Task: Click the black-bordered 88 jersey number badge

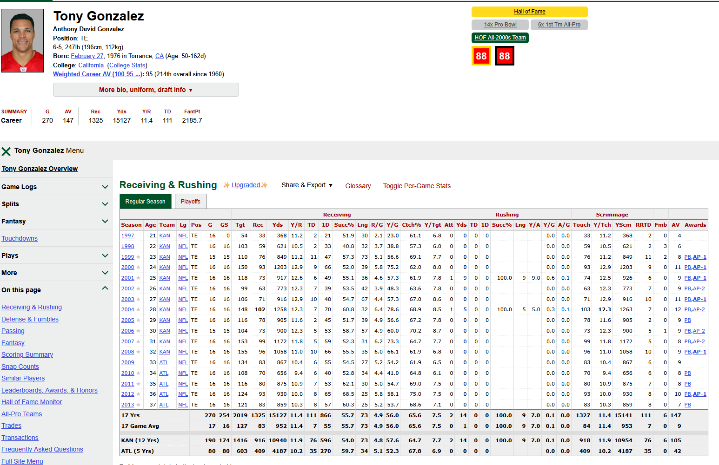Action: 505,56
